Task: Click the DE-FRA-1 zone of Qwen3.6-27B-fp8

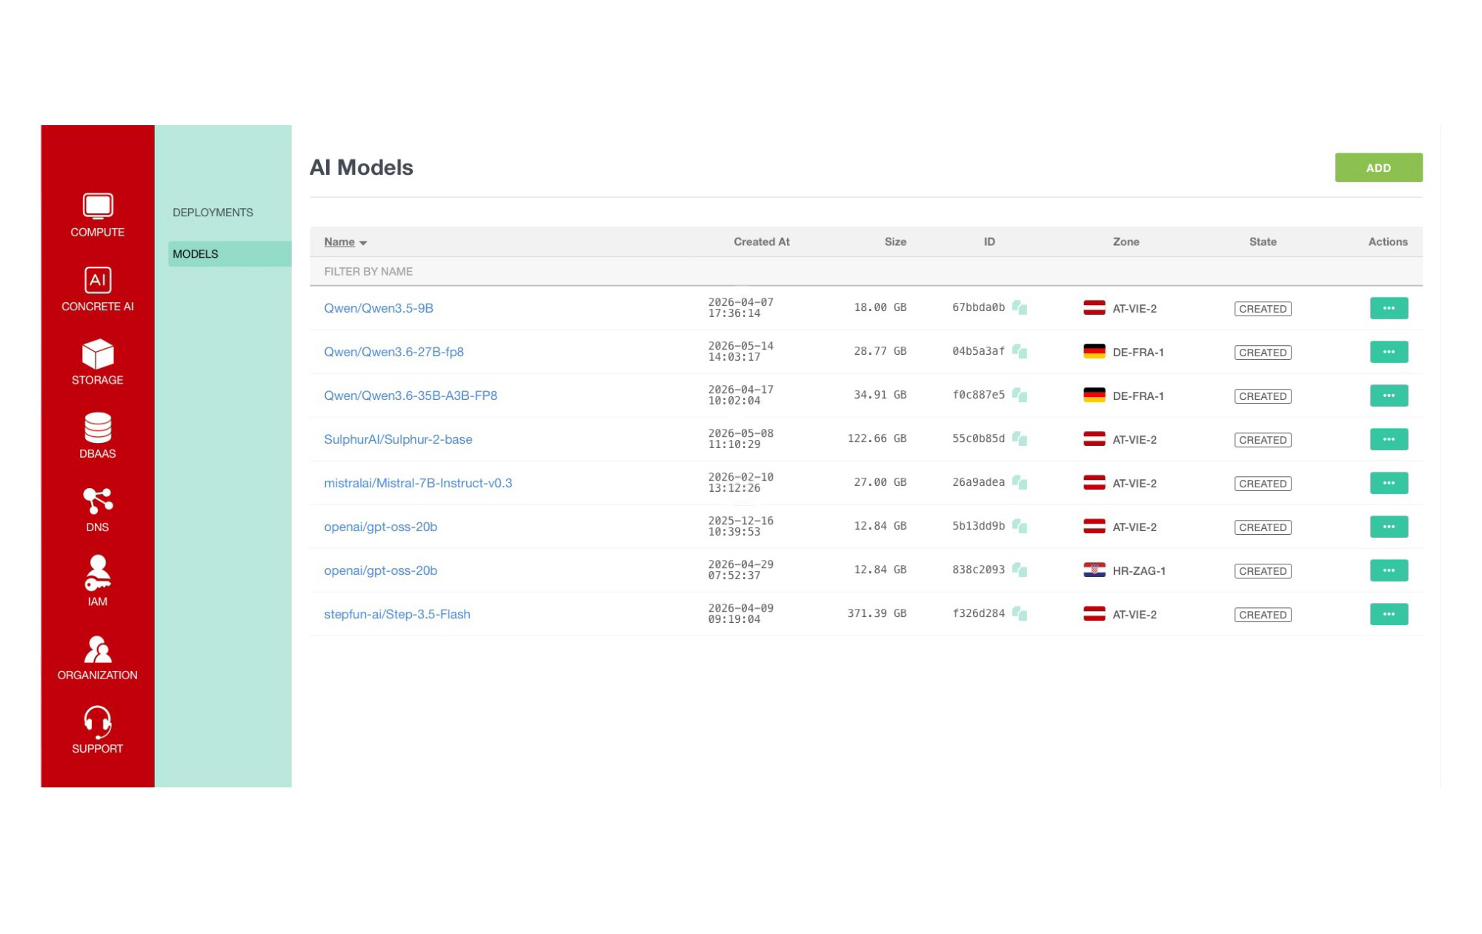Action: (1138, 353)
